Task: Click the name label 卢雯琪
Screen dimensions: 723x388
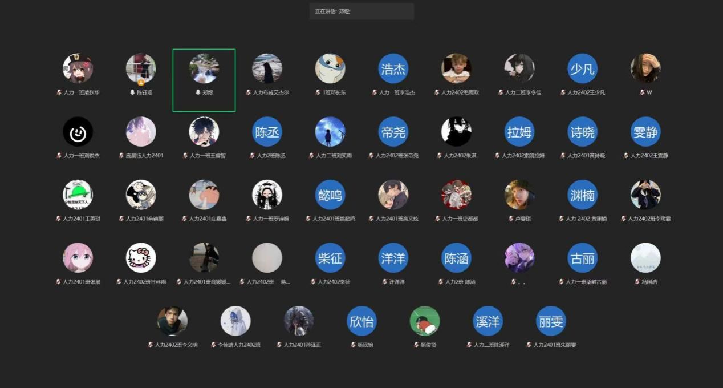Action: tap(523, 219)
